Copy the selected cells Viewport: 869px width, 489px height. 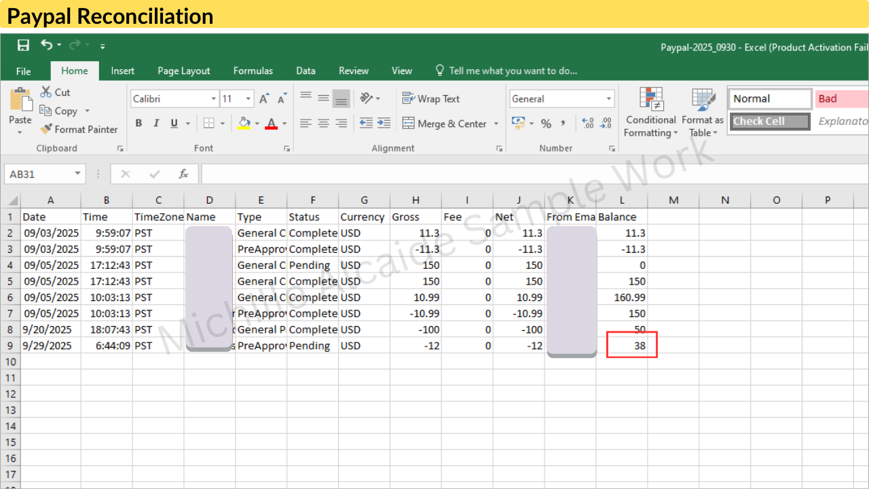(x=46, y=111)
